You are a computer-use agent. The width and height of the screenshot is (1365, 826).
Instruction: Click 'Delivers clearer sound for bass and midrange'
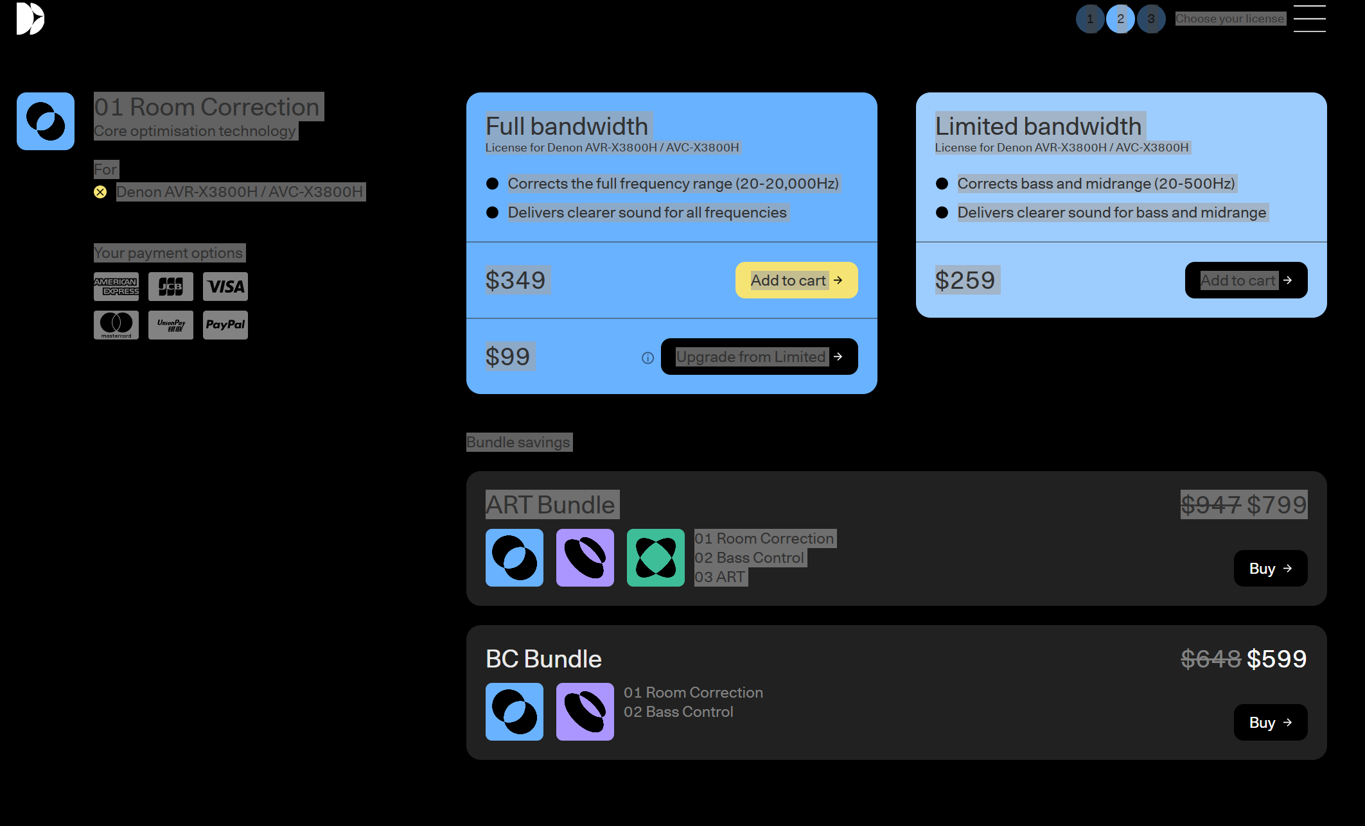(1112, 212)
